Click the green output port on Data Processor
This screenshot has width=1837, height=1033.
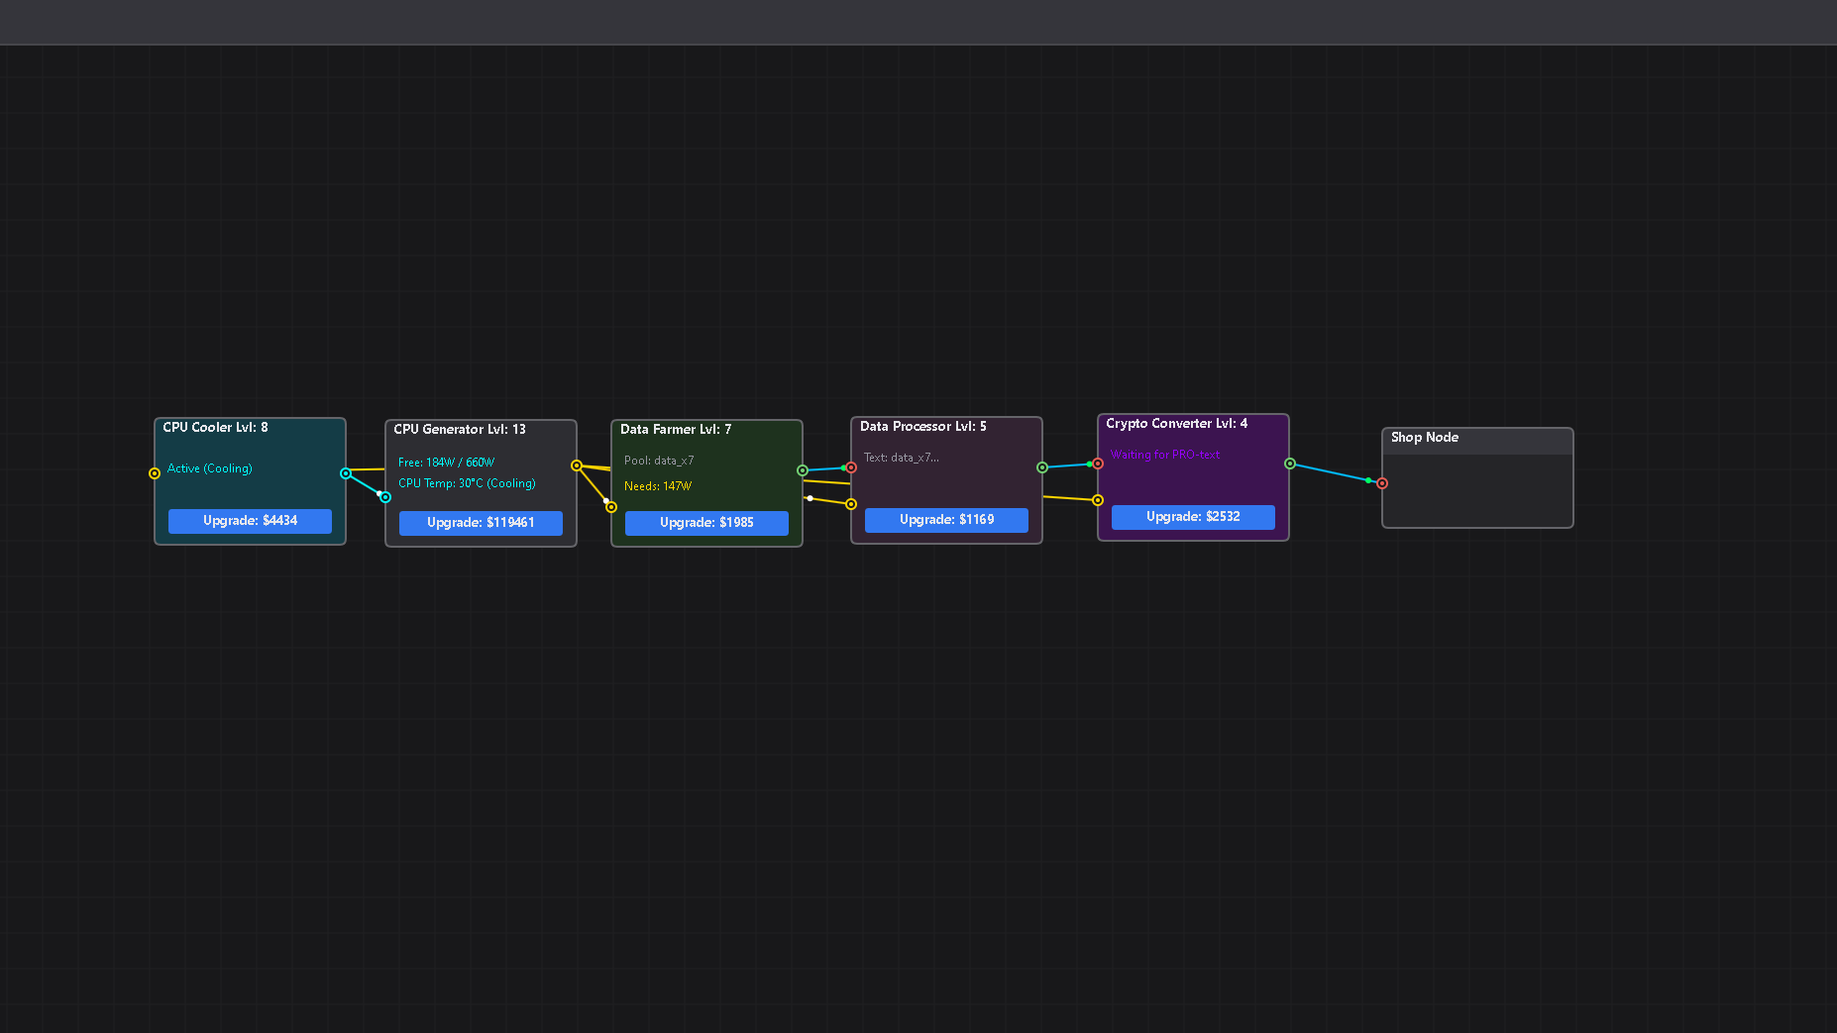click(x=1042, y=467)
